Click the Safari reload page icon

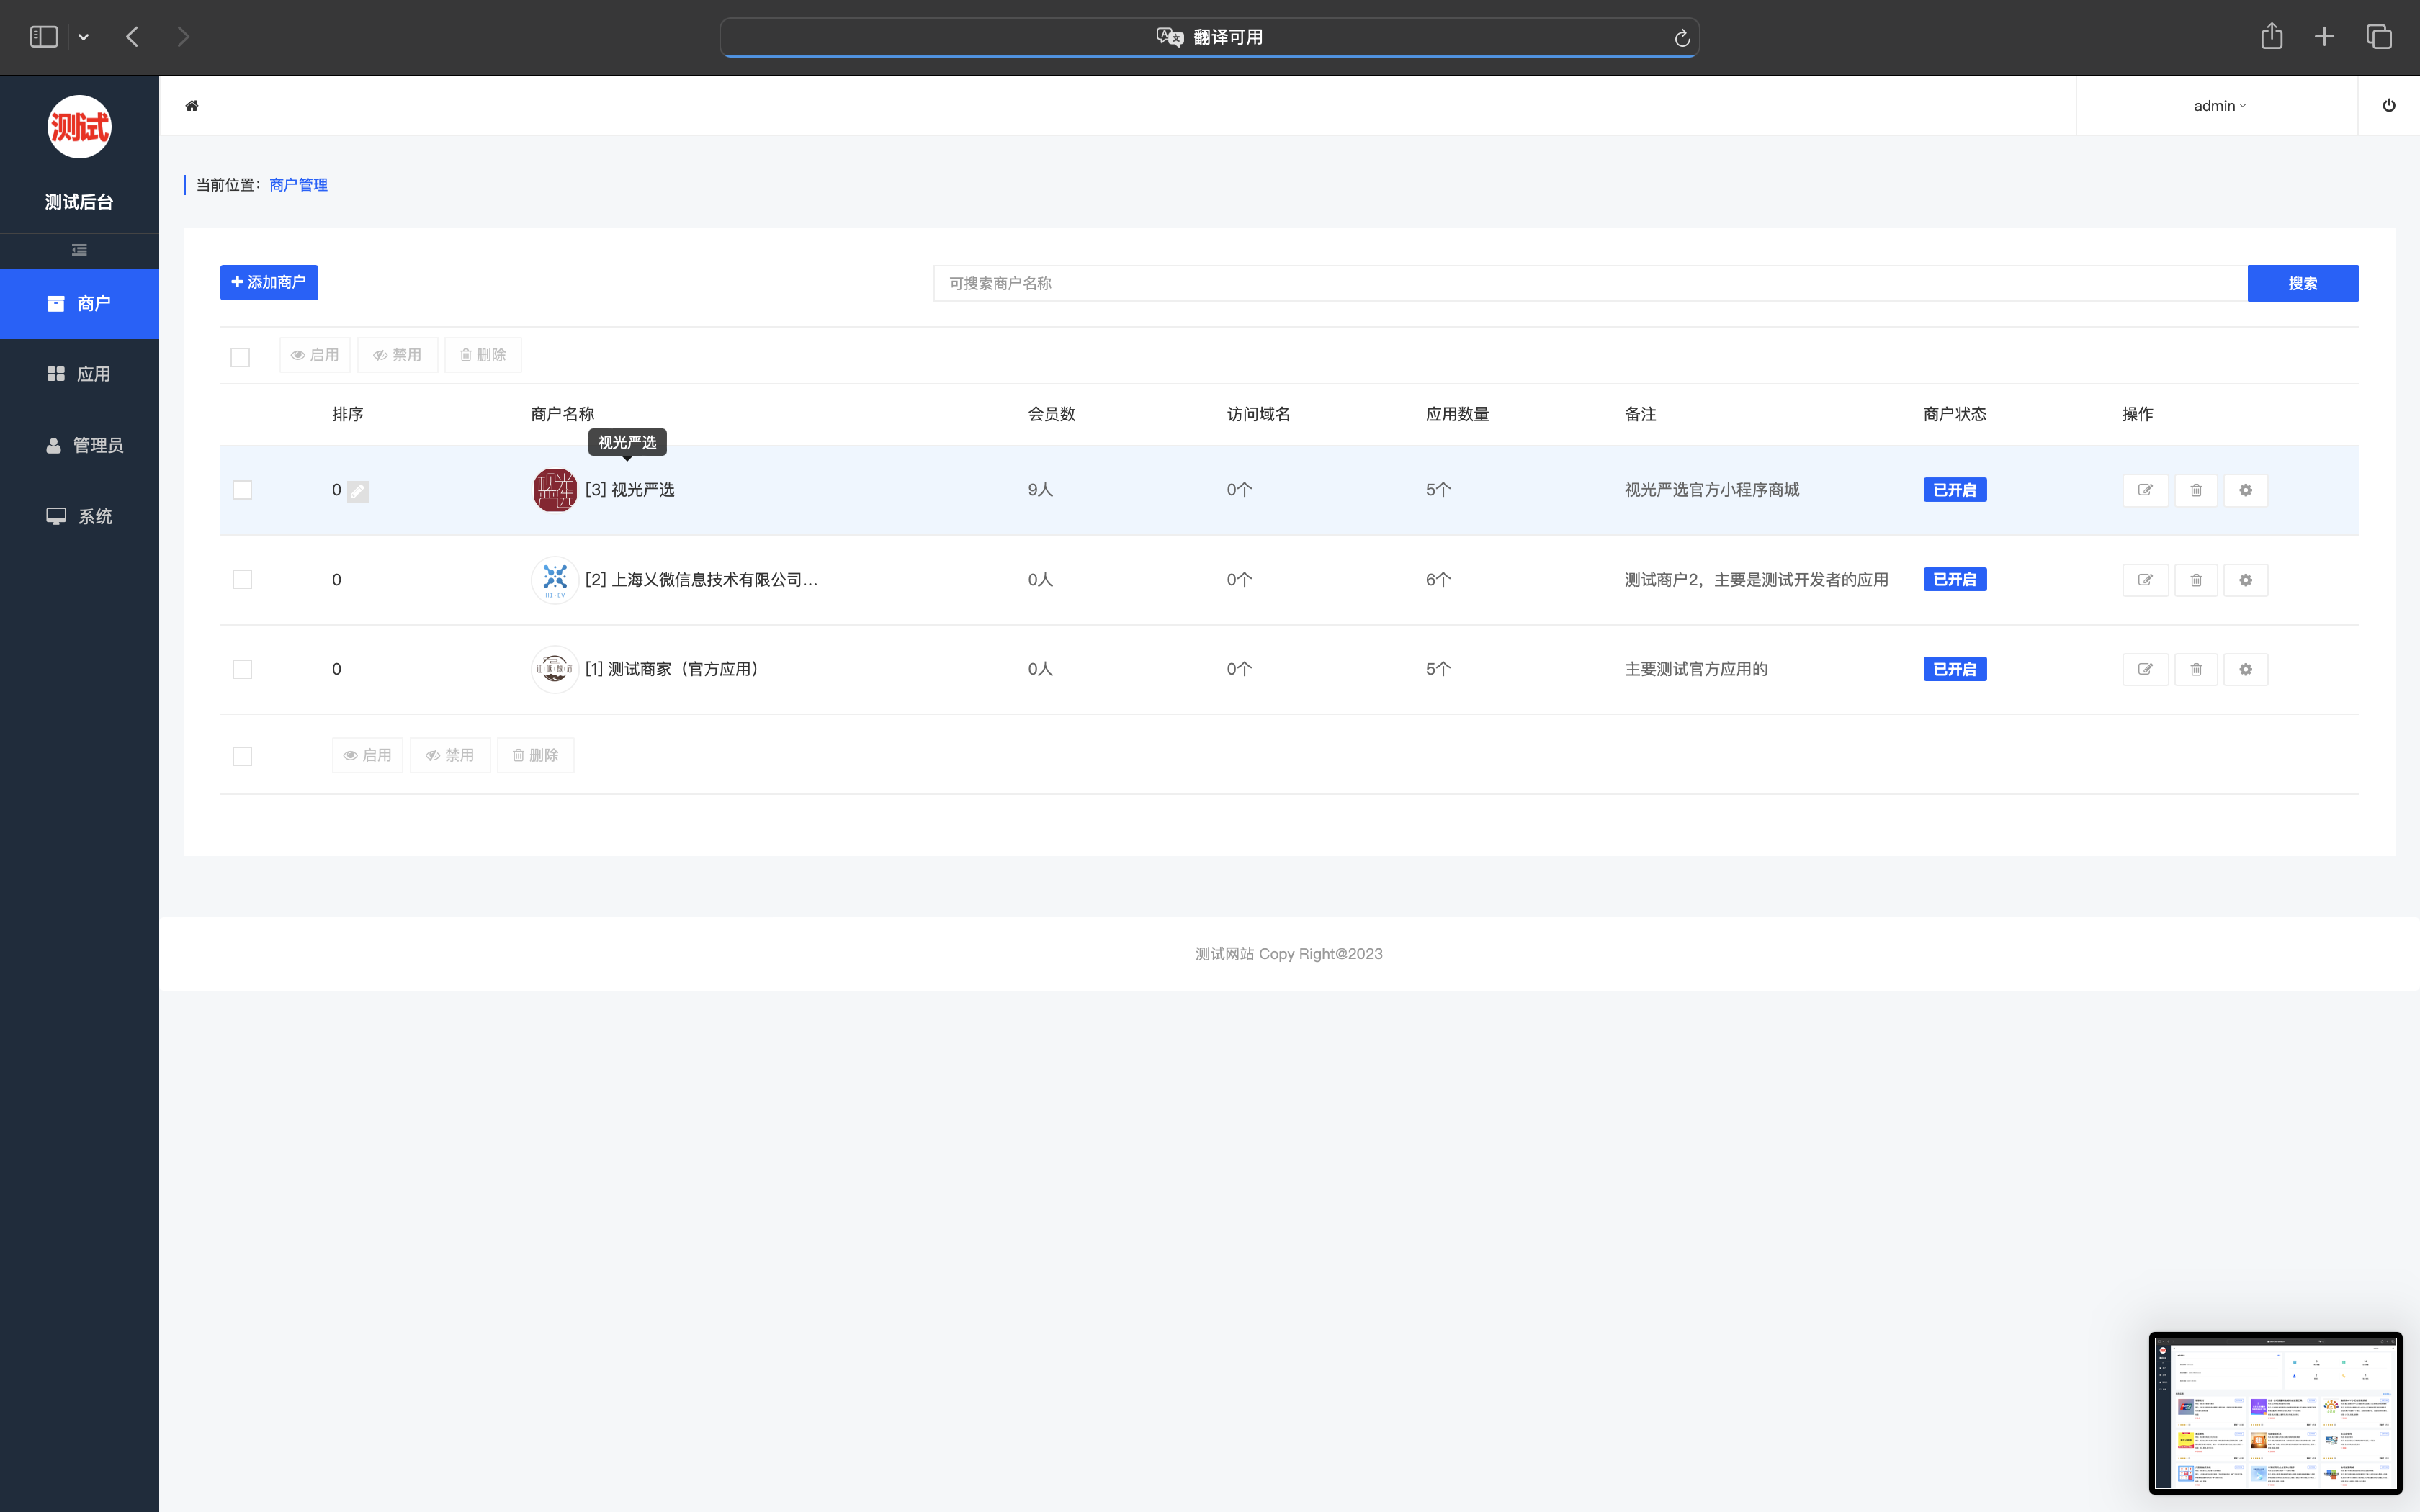[x=1682, y=38]
